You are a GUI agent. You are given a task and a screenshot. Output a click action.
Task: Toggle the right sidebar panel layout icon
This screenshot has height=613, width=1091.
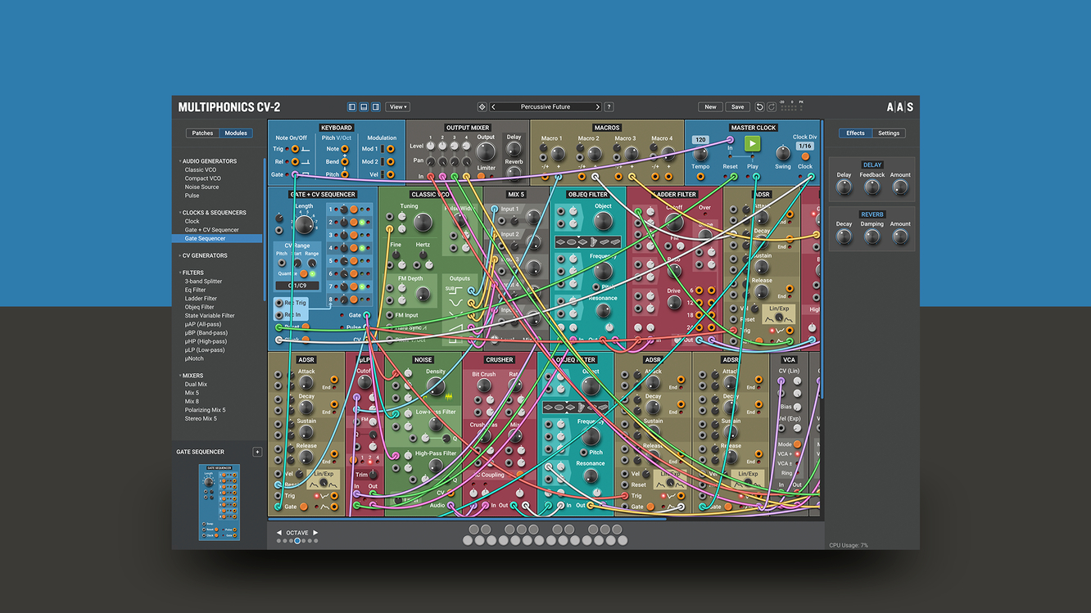(x=376, y=107)
